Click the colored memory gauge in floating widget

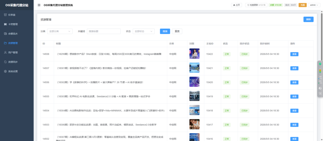coord(320,71)
